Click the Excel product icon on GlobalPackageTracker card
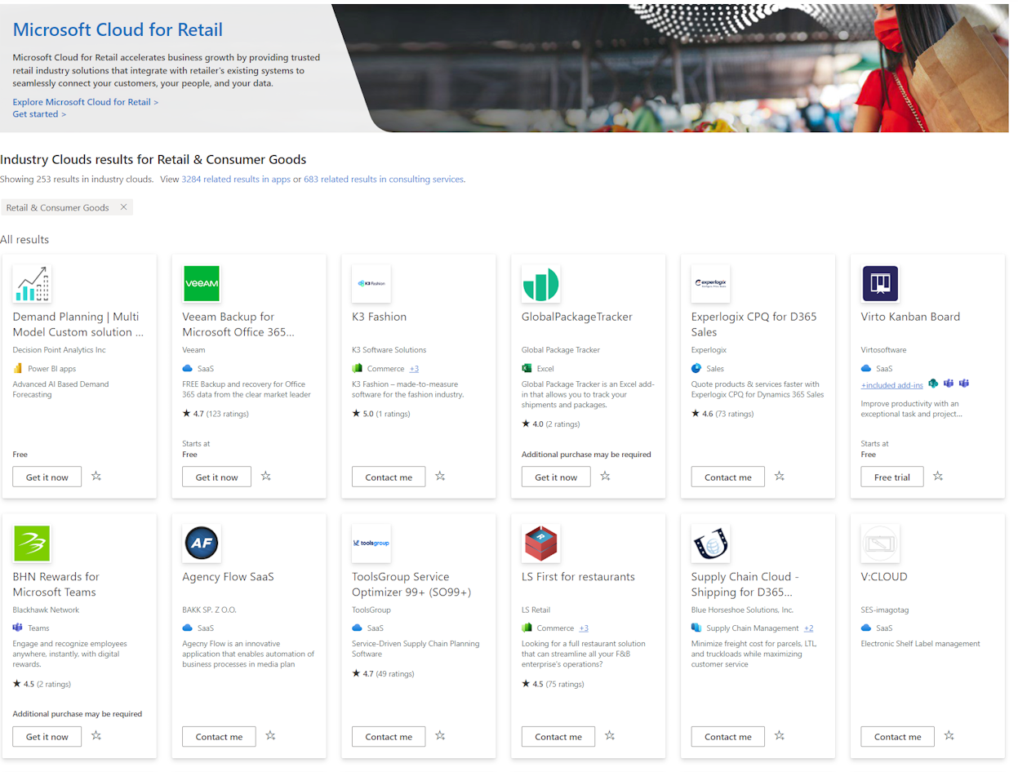The height and width of the screenshot is (772, 1018). click(526, 368)
